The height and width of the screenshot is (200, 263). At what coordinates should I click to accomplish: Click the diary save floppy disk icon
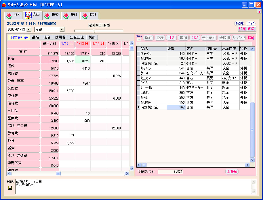pos(10,187)
